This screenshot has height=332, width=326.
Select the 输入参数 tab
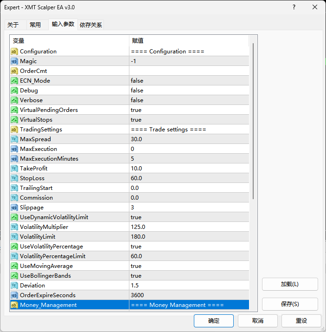coord(63,24)
